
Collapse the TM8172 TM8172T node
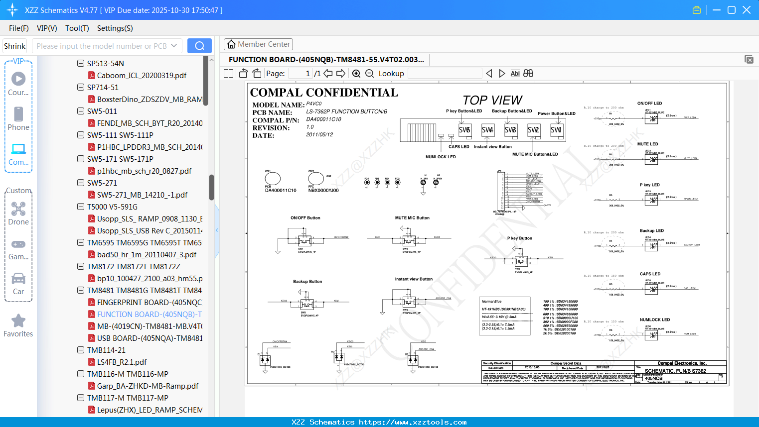click(81, 266)
